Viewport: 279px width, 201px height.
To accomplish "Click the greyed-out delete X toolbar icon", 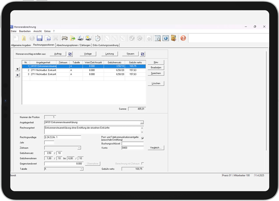I will click(56, 38).
